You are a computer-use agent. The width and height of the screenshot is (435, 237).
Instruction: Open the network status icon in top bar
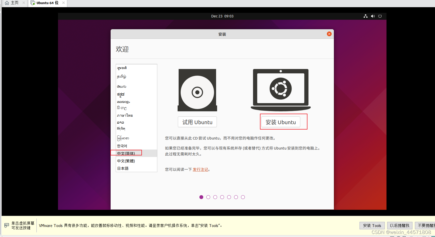point(365,16)
